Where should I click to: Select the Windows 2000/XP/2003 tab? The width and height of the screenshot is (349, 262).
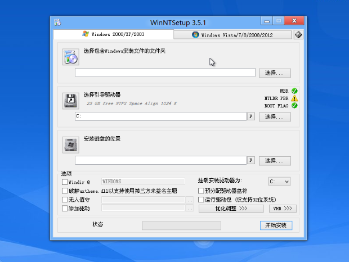(113, 34)
